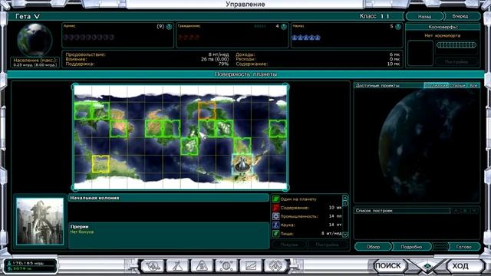Click the Управление window title

pyautogui.click(x=245, y=5)
